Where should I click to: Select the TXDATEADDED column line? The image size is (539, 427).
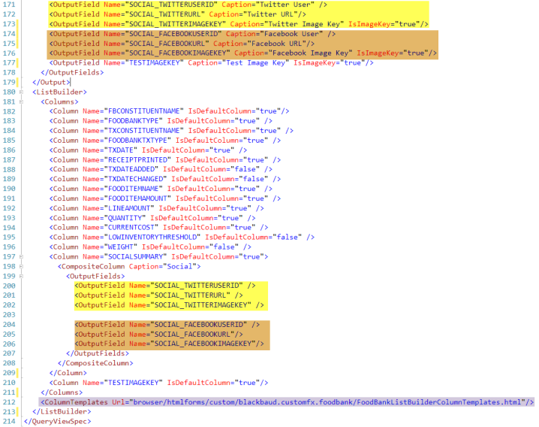pos(161,169)
